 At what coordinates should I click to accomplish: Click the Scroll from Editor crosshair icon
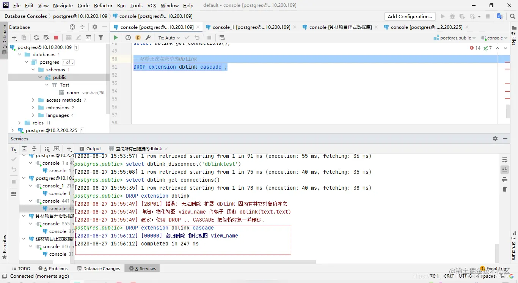pyautogui.click(x=72, y=27)
